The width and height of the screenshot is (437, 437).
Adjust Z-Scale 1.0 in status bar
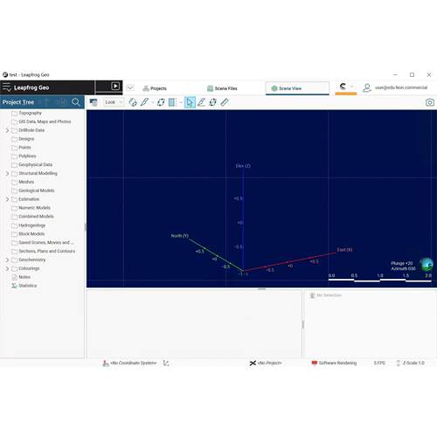pos(411,363)
